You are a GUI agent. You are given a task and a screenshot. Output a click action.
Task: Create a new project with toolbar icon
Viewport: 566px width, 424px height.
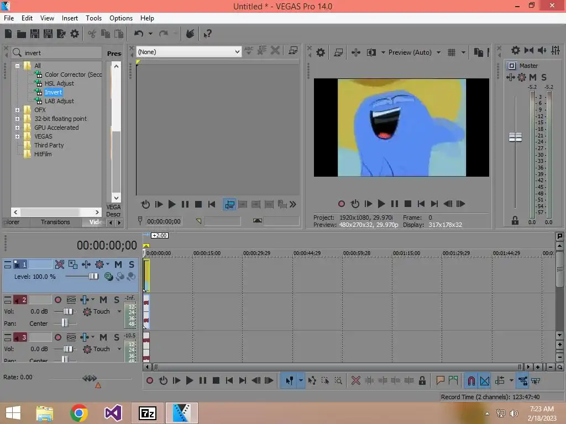click(8, 34)
